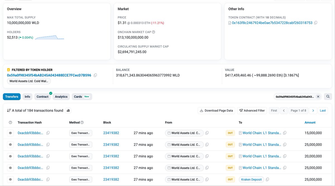The image size is (335, 186).
Task: Click the search magnifier icon
Action: [328, 97]
